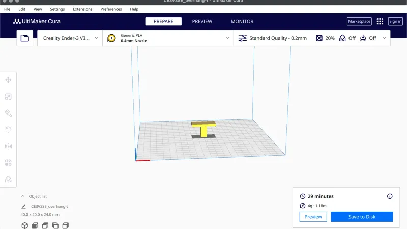Viewport: 407px width, 229px height.
Task: Click extruder 1 material icon
Action: [111, 38]
